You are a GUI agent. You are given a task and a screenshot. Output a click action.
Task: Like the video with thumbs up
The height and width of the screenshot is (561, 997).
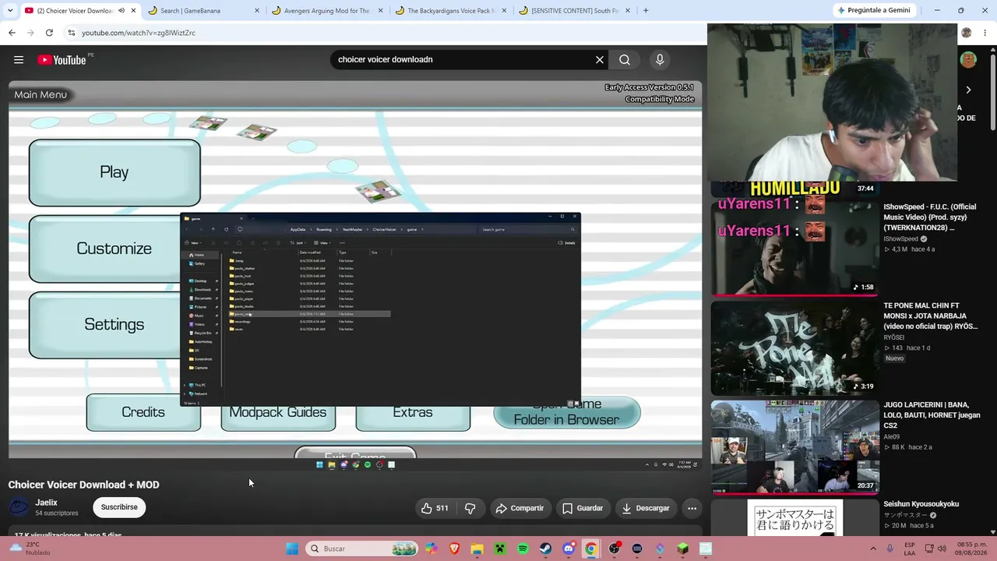click(x=435, y=508)
